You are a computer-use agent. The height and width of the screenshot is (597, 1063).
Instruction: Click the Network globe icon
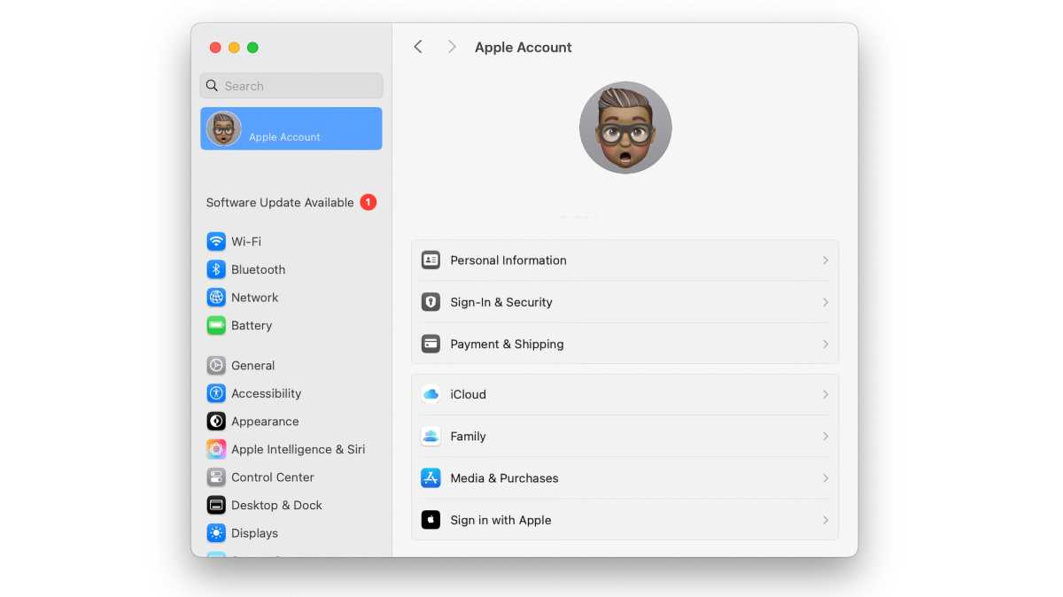tap(215, 297)
